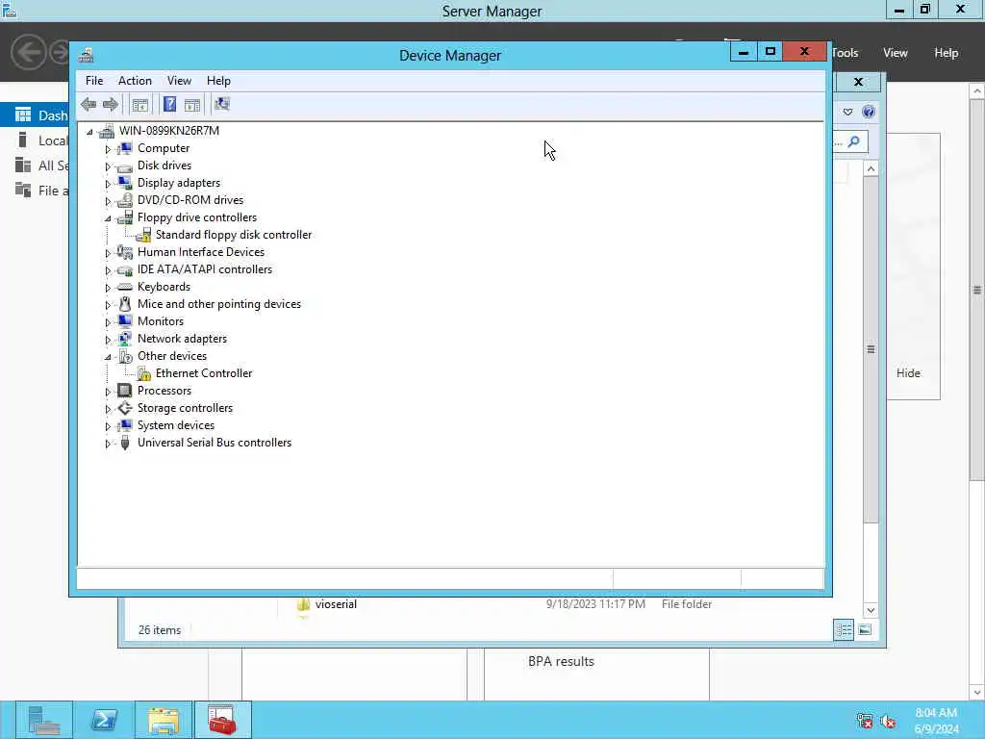Expand the Human Interface Devices node
Viewport: 985px width, 739px height.
(x=108, y=253)
